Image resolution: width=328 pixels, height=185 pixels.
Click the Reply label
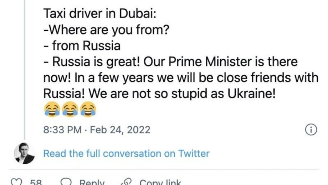tap(92, 182)
